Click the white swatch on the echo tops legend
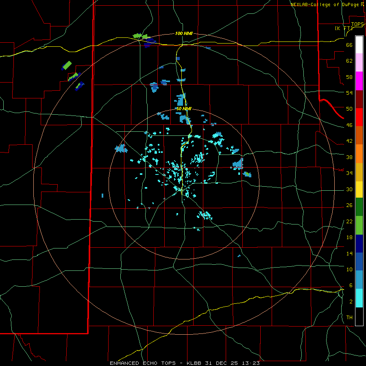 359,45
